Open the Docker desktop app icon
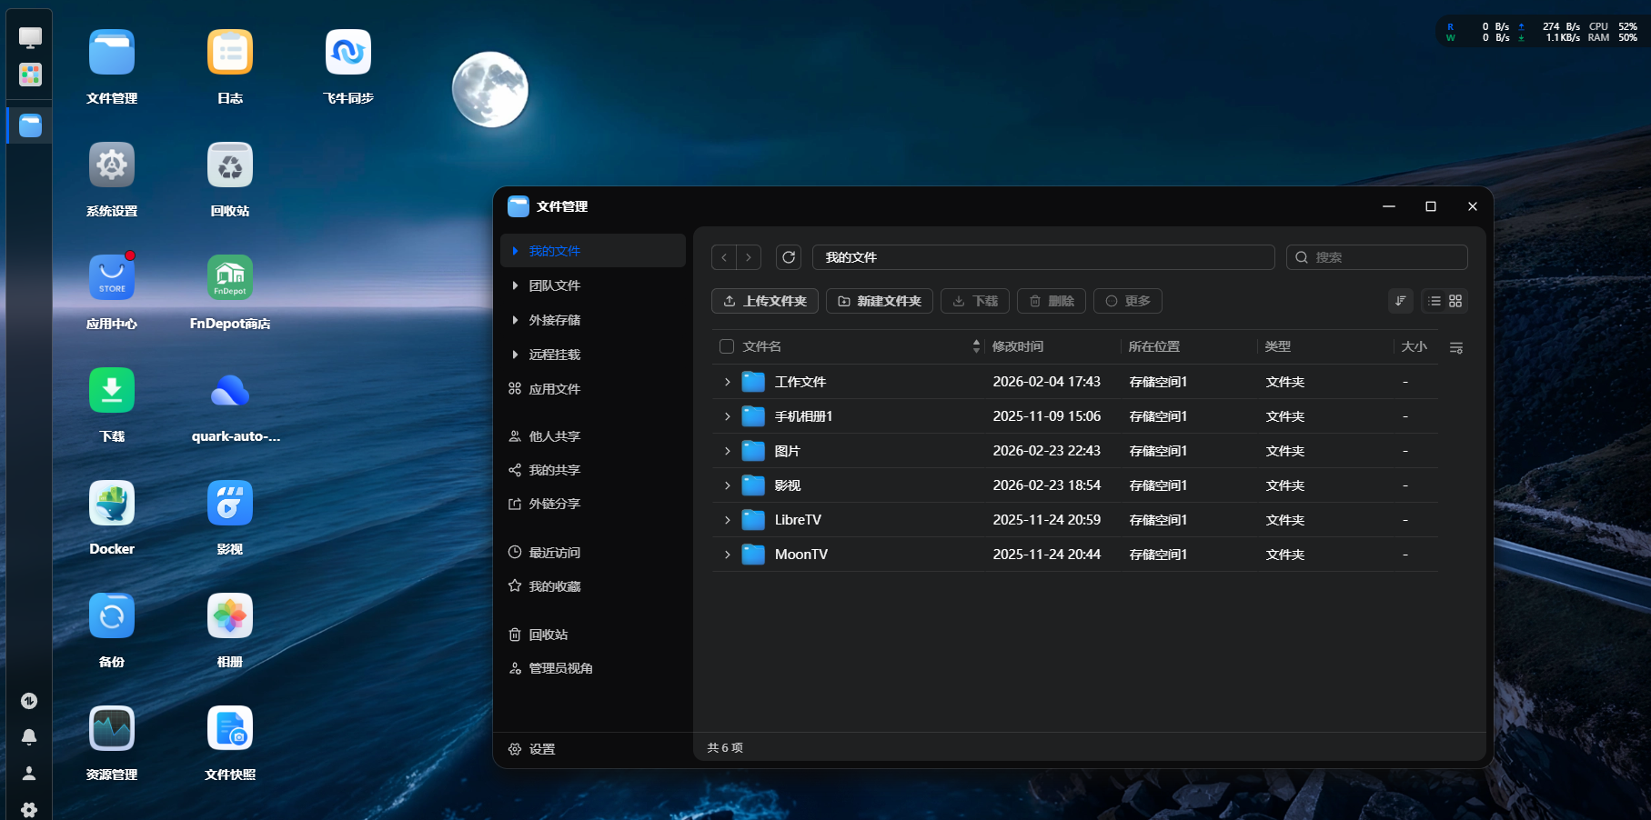This screenshot has height=820, width=1651. tap(112, 504)
